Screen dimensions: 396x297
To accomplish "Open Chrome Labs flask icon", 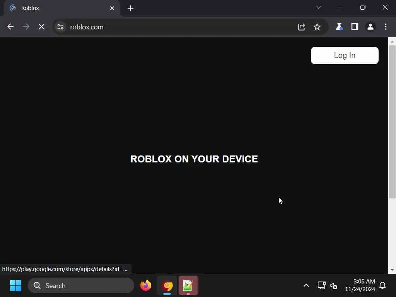I will coord(339,27).
